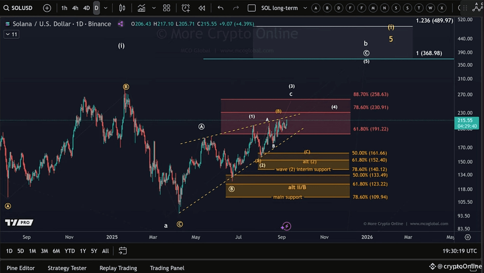The image size is (484, 273).
Task: Click the circled M quick-access button
Action: click(373, 8)
